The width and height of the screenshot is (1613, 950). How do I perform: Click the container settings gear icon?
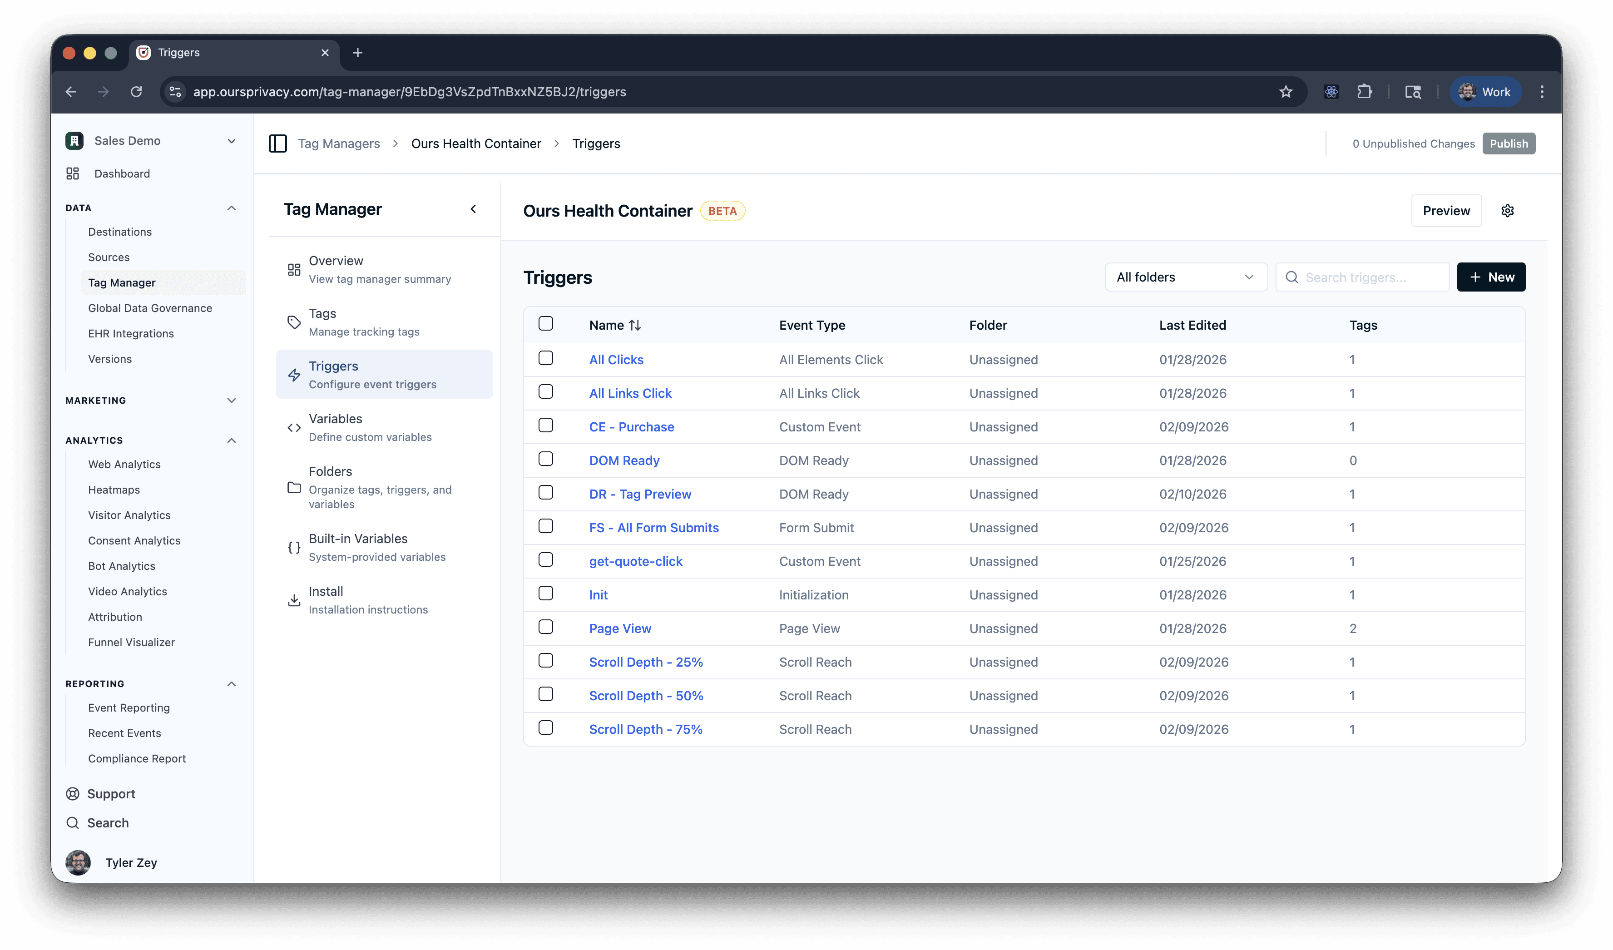(x=1507, y=211)
